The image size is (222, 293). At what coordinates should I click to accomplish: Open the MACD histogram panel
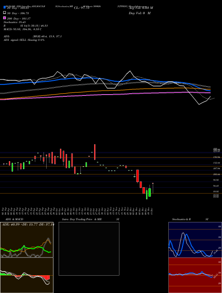27,275
